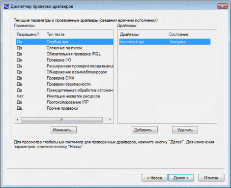
Task: Select Обнаружение взаимоблокировок row
Action: [64, 72]
